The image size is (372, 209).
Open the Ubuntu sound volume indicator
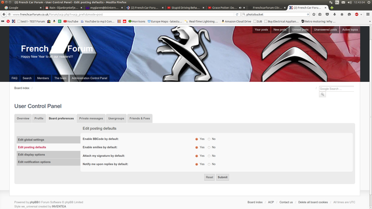[349, 2]
